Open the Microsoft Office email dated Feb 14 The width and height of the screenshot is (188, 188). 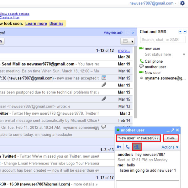tap(66, 120)
